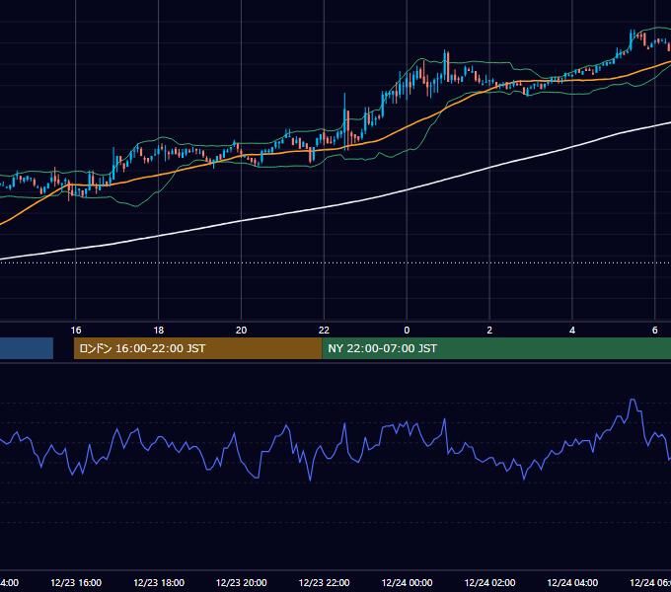Click the 12/23 20:00 date label

tap(242, 582)
